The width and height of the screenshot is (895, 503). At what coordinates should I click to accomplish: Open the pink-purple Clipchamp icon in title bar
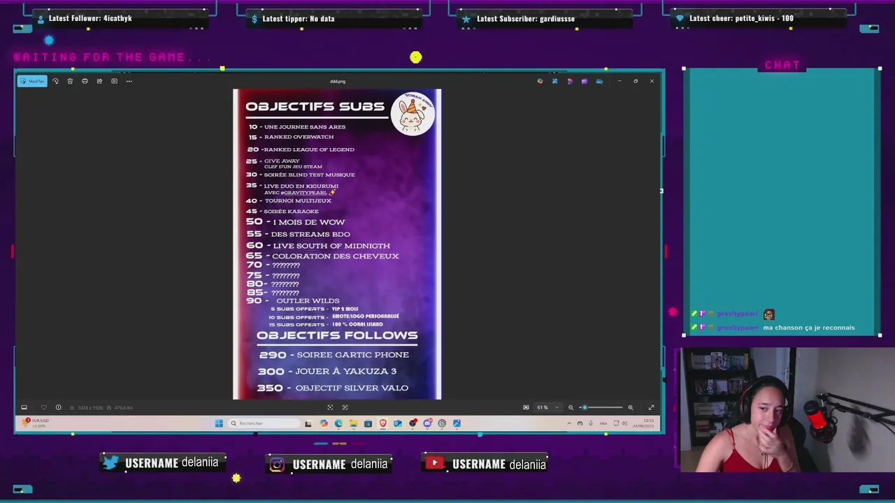(x=569, y=81)
